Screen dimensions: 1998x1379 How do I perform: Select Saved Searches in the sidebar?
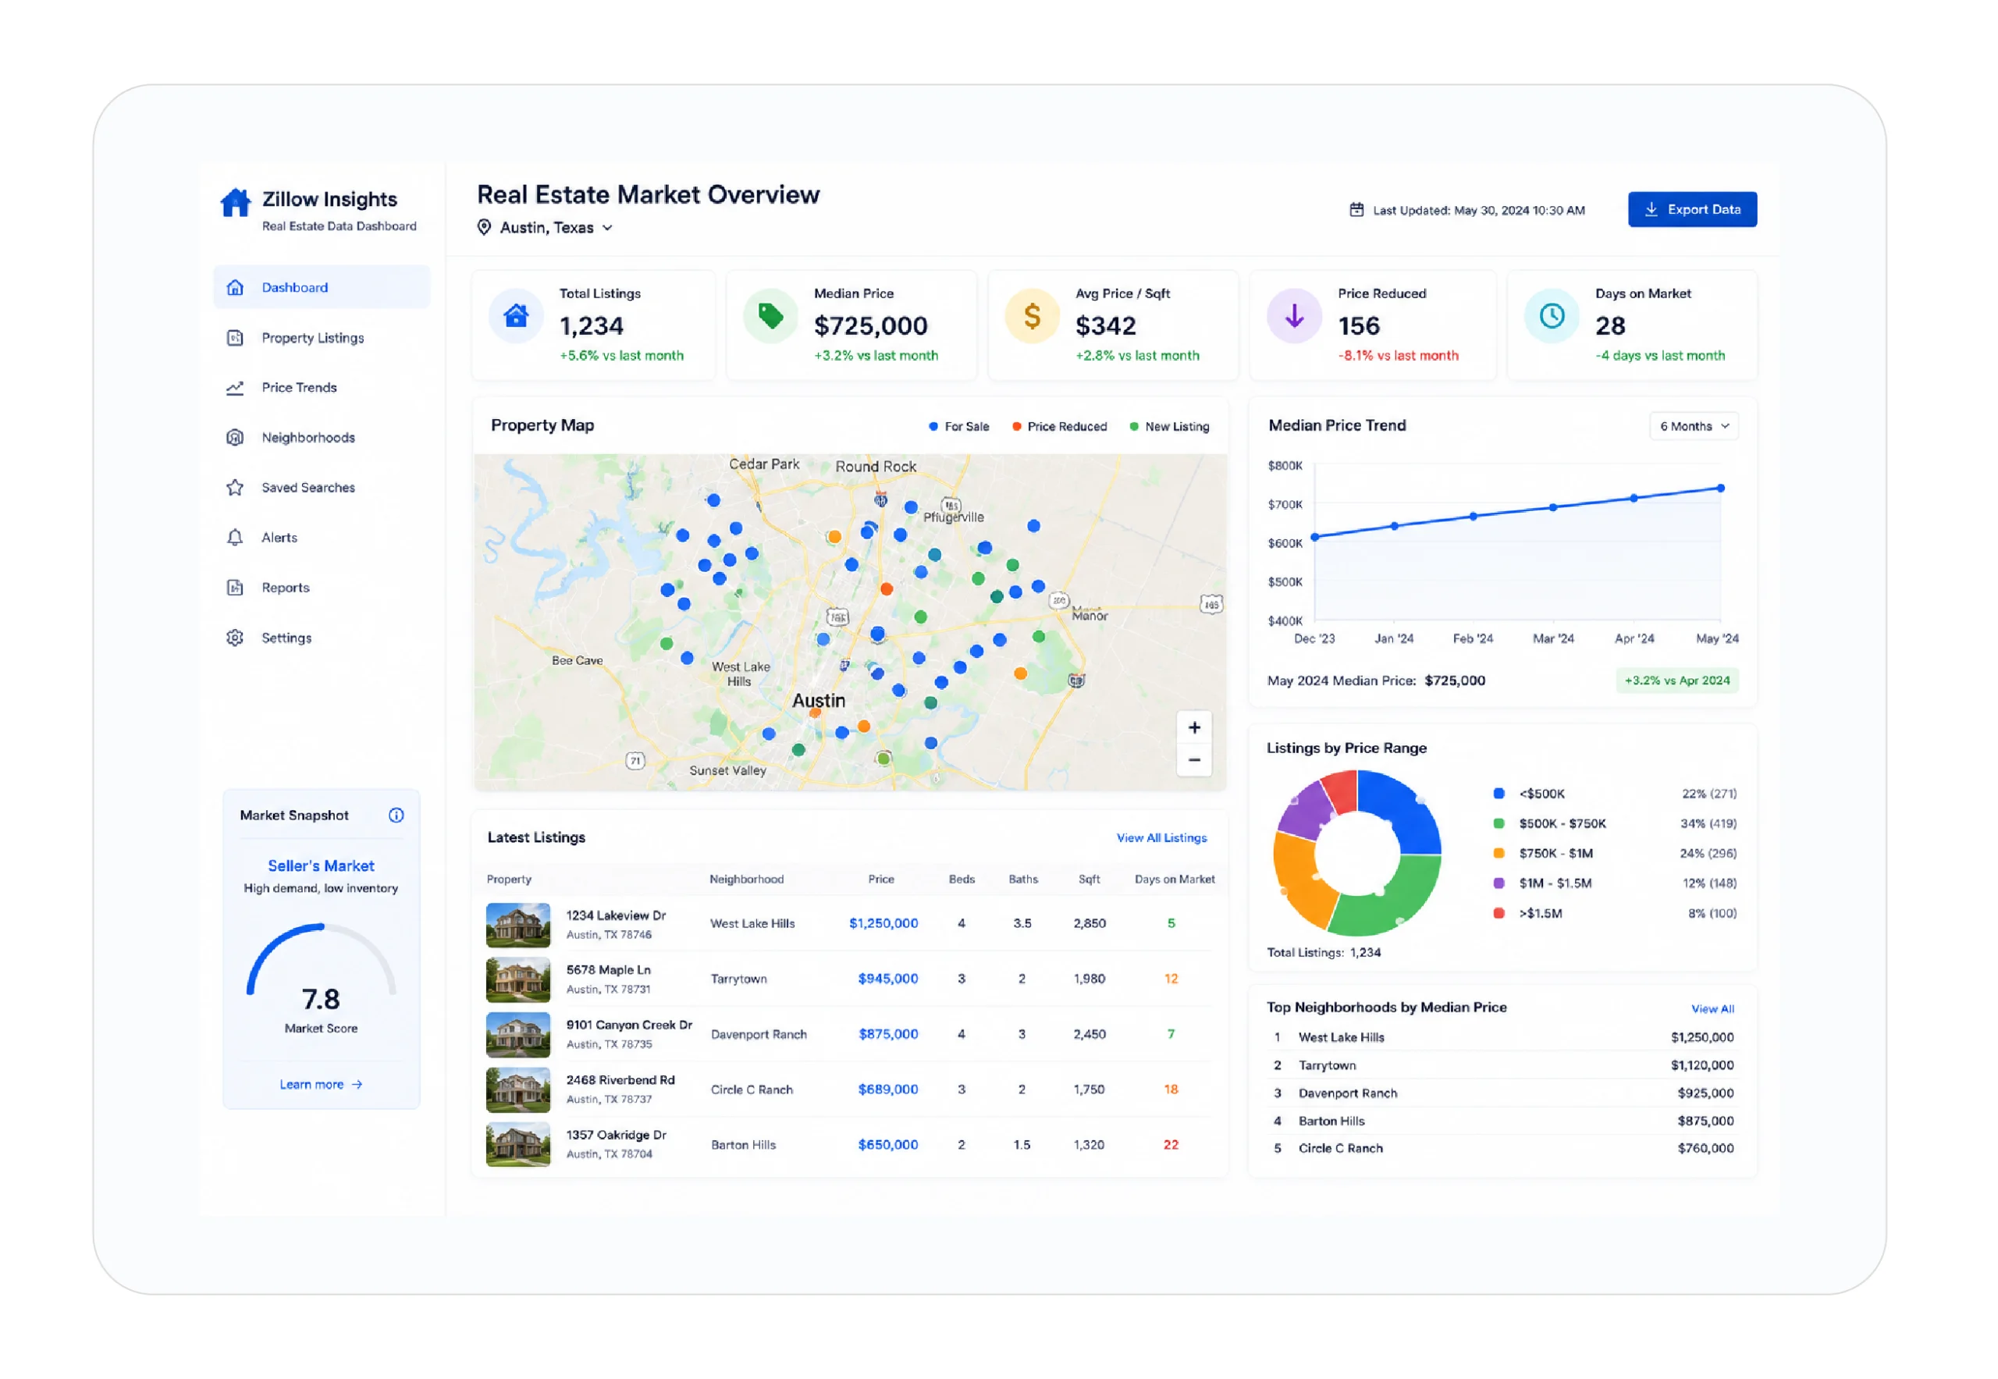click(x=322, y=489)
